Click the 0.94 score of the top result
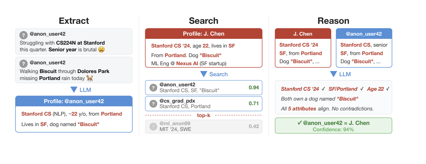The width and height of the screenshot is (426, 164). pos(254,88)
